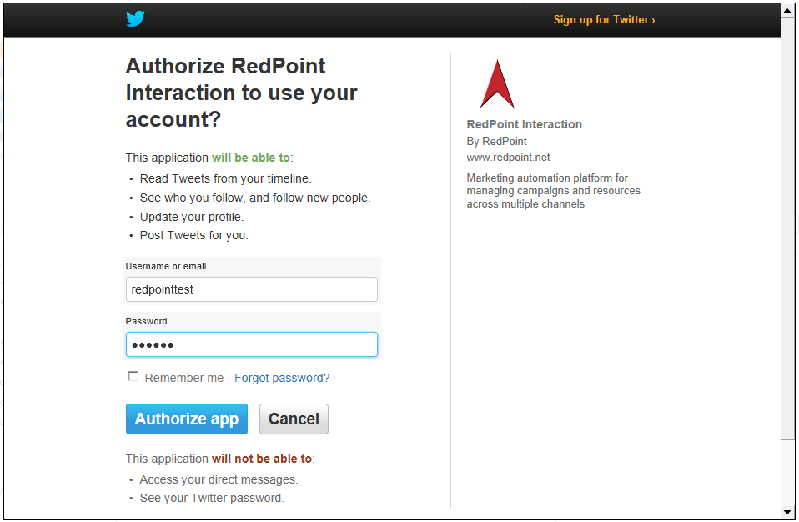799x522 pixels.
Task: Select the RedPoint Interaction app name
Action: 524,124
